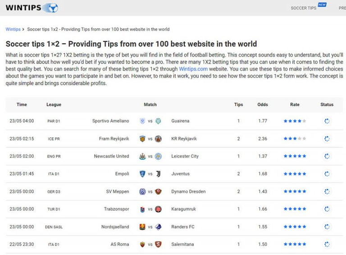The width and height of the screenshot is (346, 255).
Task: Click the Rate column header
Action: click(295, 105)
